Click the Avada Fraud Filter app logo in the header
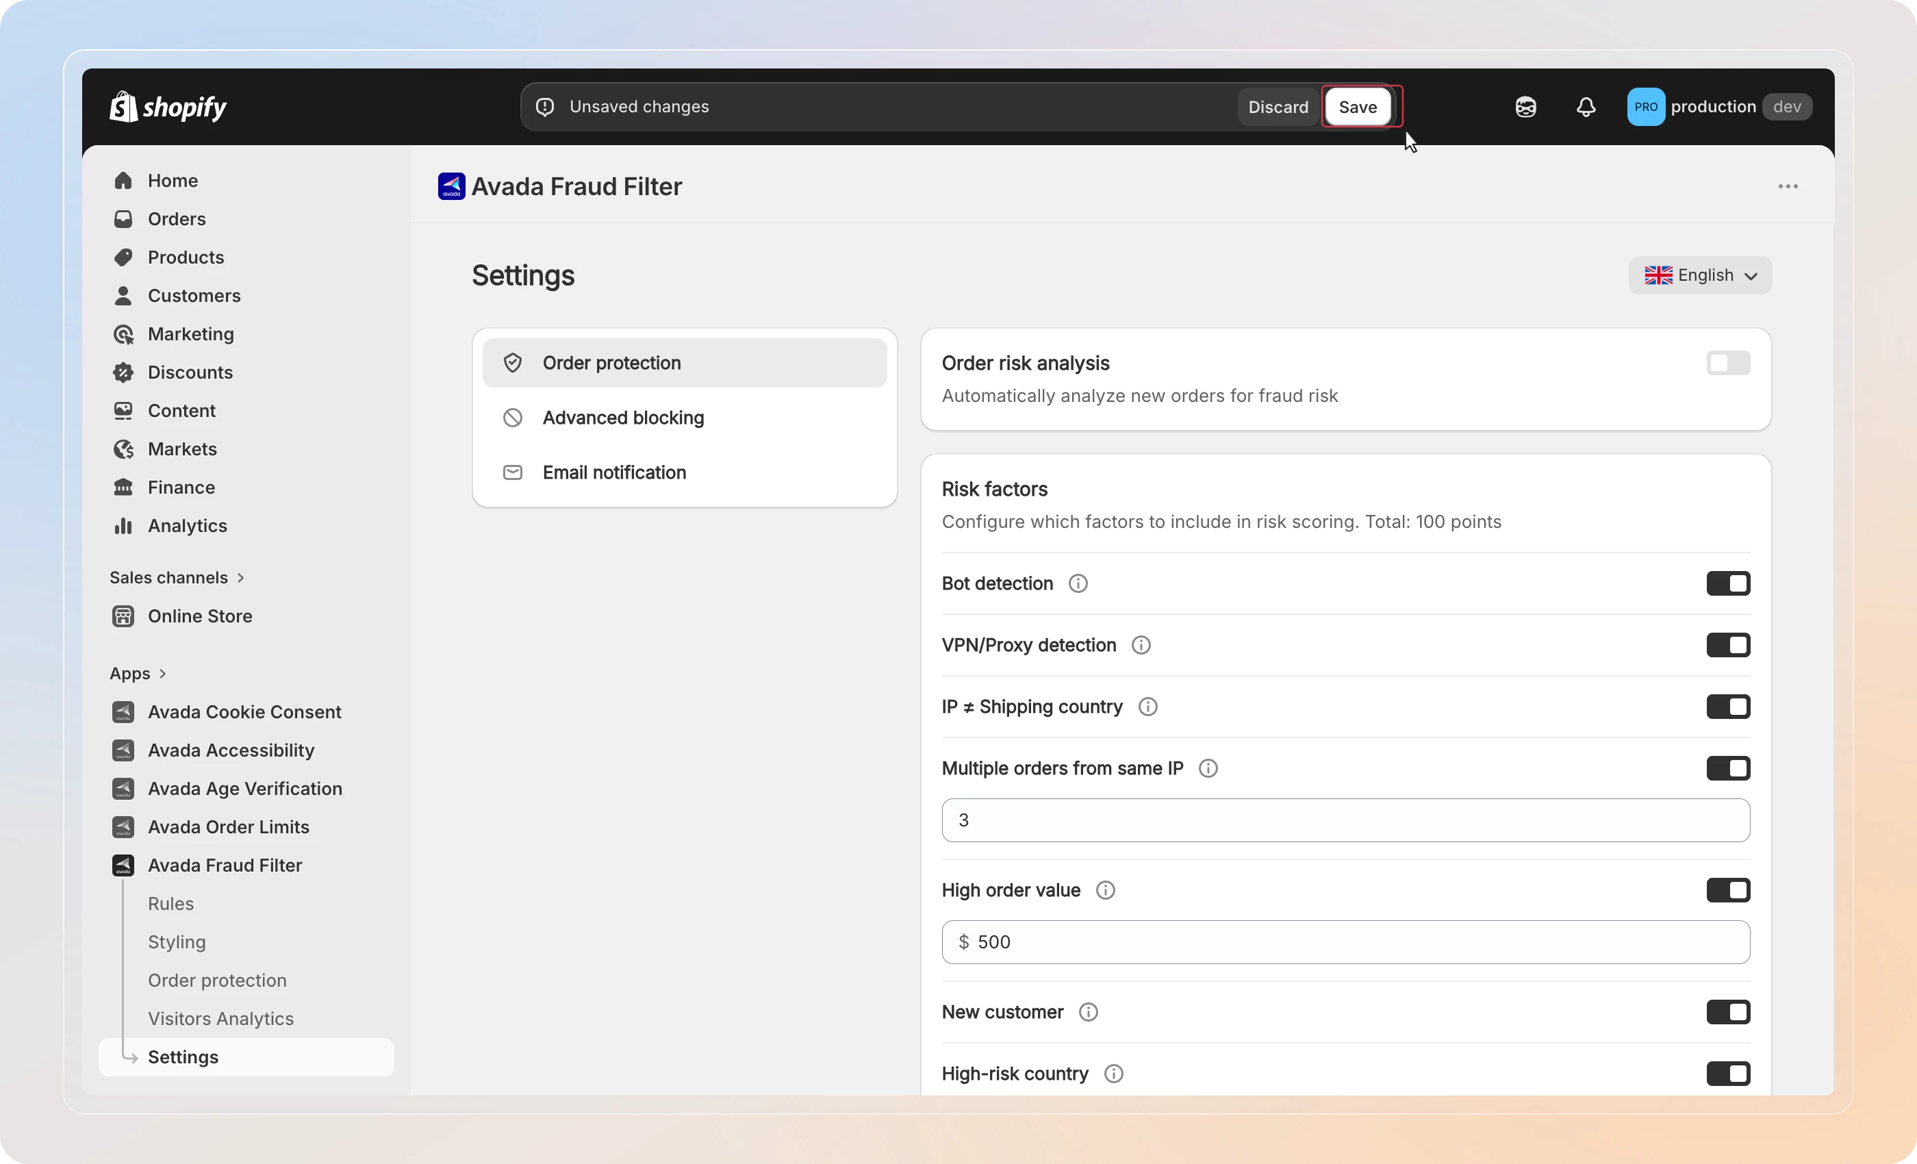This screenshot has width=1917, height=1164. (451, 187)
